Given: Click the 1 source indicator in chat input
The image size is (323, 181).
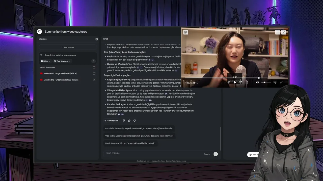Looking at the screenshot, I should click(x=207, y=154).
